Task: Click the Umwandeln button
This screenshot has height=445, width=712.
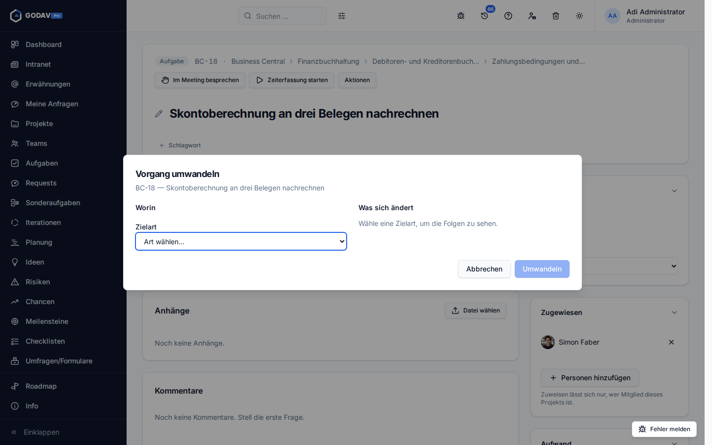Action: [x=542, y=269]
